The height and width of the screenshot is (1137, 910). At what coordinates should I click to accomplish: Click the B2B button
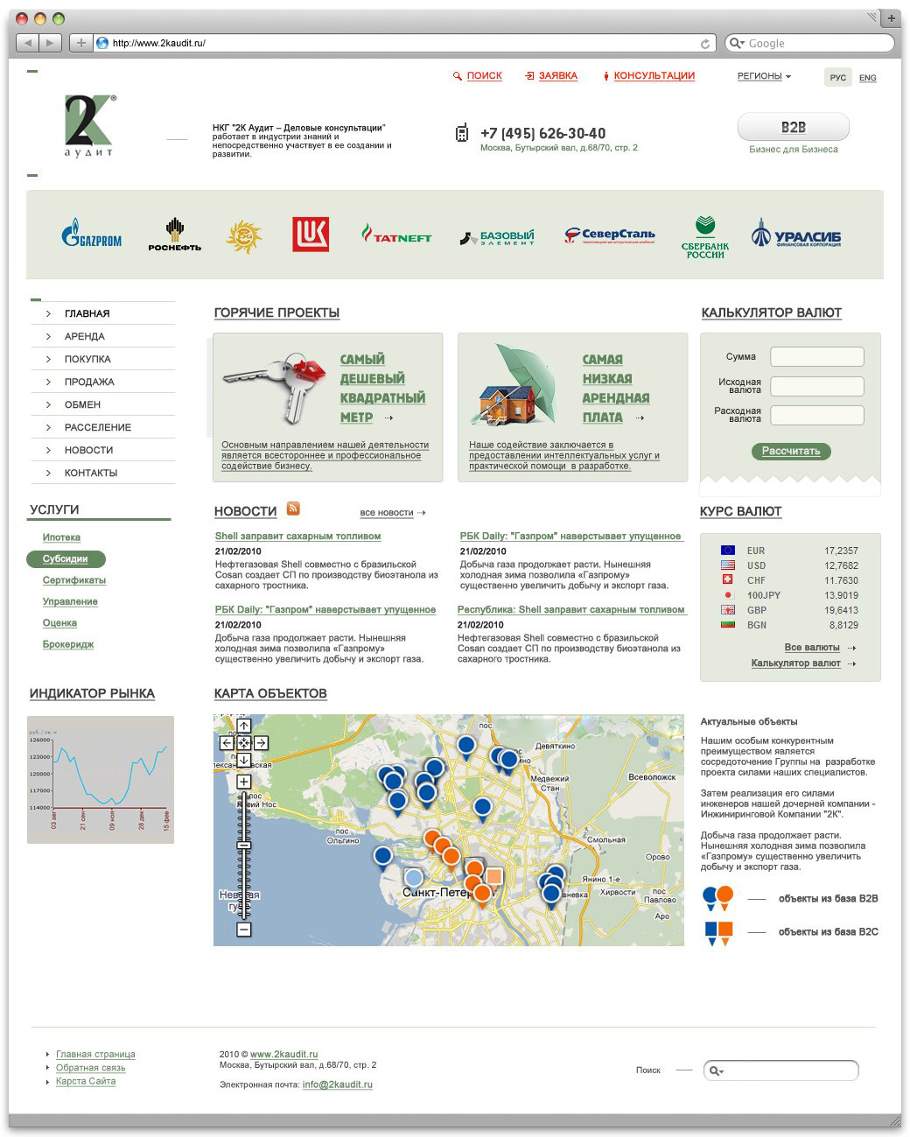[794, 127]
